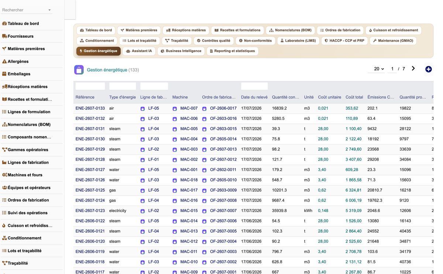Open Suivi des opérations in the sidebar
The height and width of the screenshot is (274, 443).
(25, 213)
